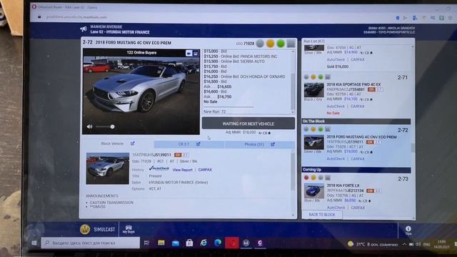Screen dimensions: 457x257
Task: Click CR badge on 2018 Kia Forte LX
Action: click(370, 191)
